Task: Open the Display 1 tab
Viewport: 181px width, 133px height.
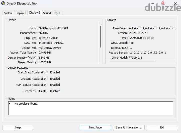Action: (x=21, y=13)
